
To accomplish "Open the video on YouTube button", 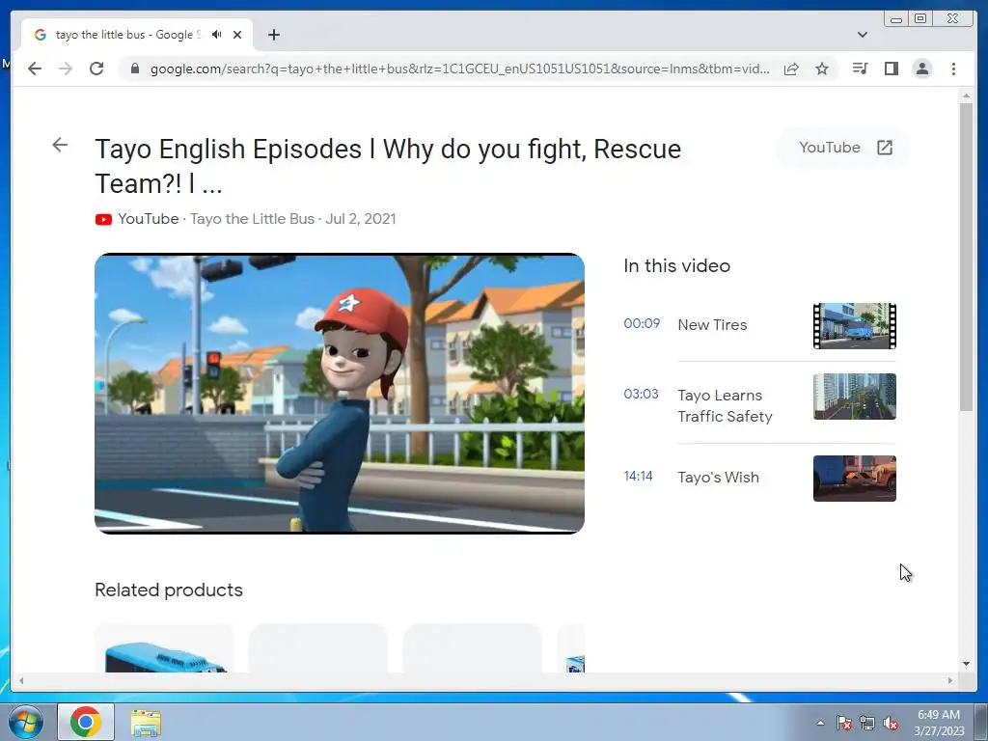I will (x=845, y=148).
